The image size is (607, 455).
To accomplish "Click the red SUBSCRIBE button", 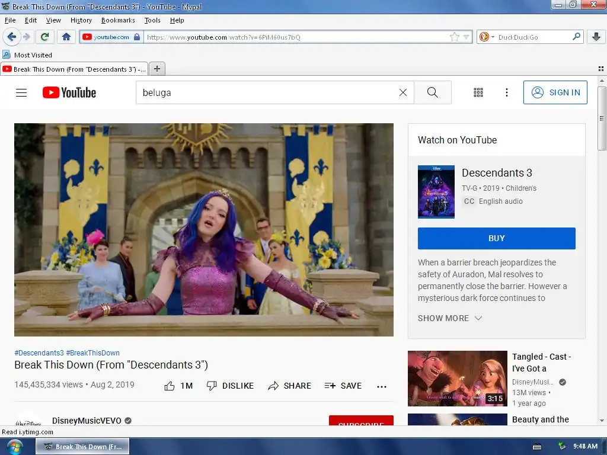I will tap(361, 421).
